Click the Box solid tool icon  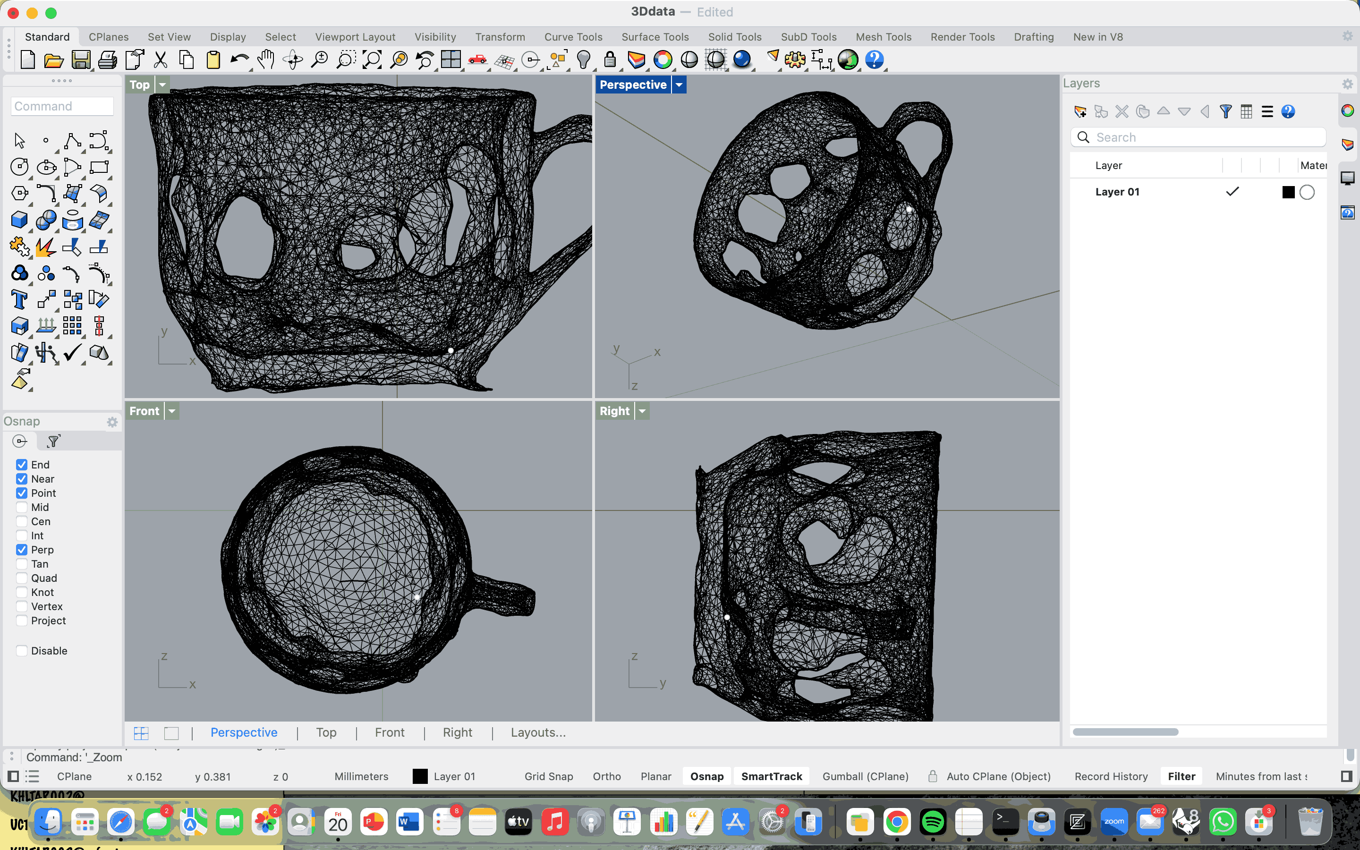[20, 220]
